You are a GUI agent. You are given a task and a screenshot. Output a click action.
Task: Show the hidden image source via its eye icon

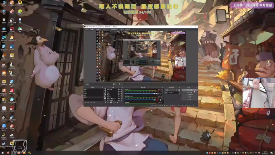[119, 96]
